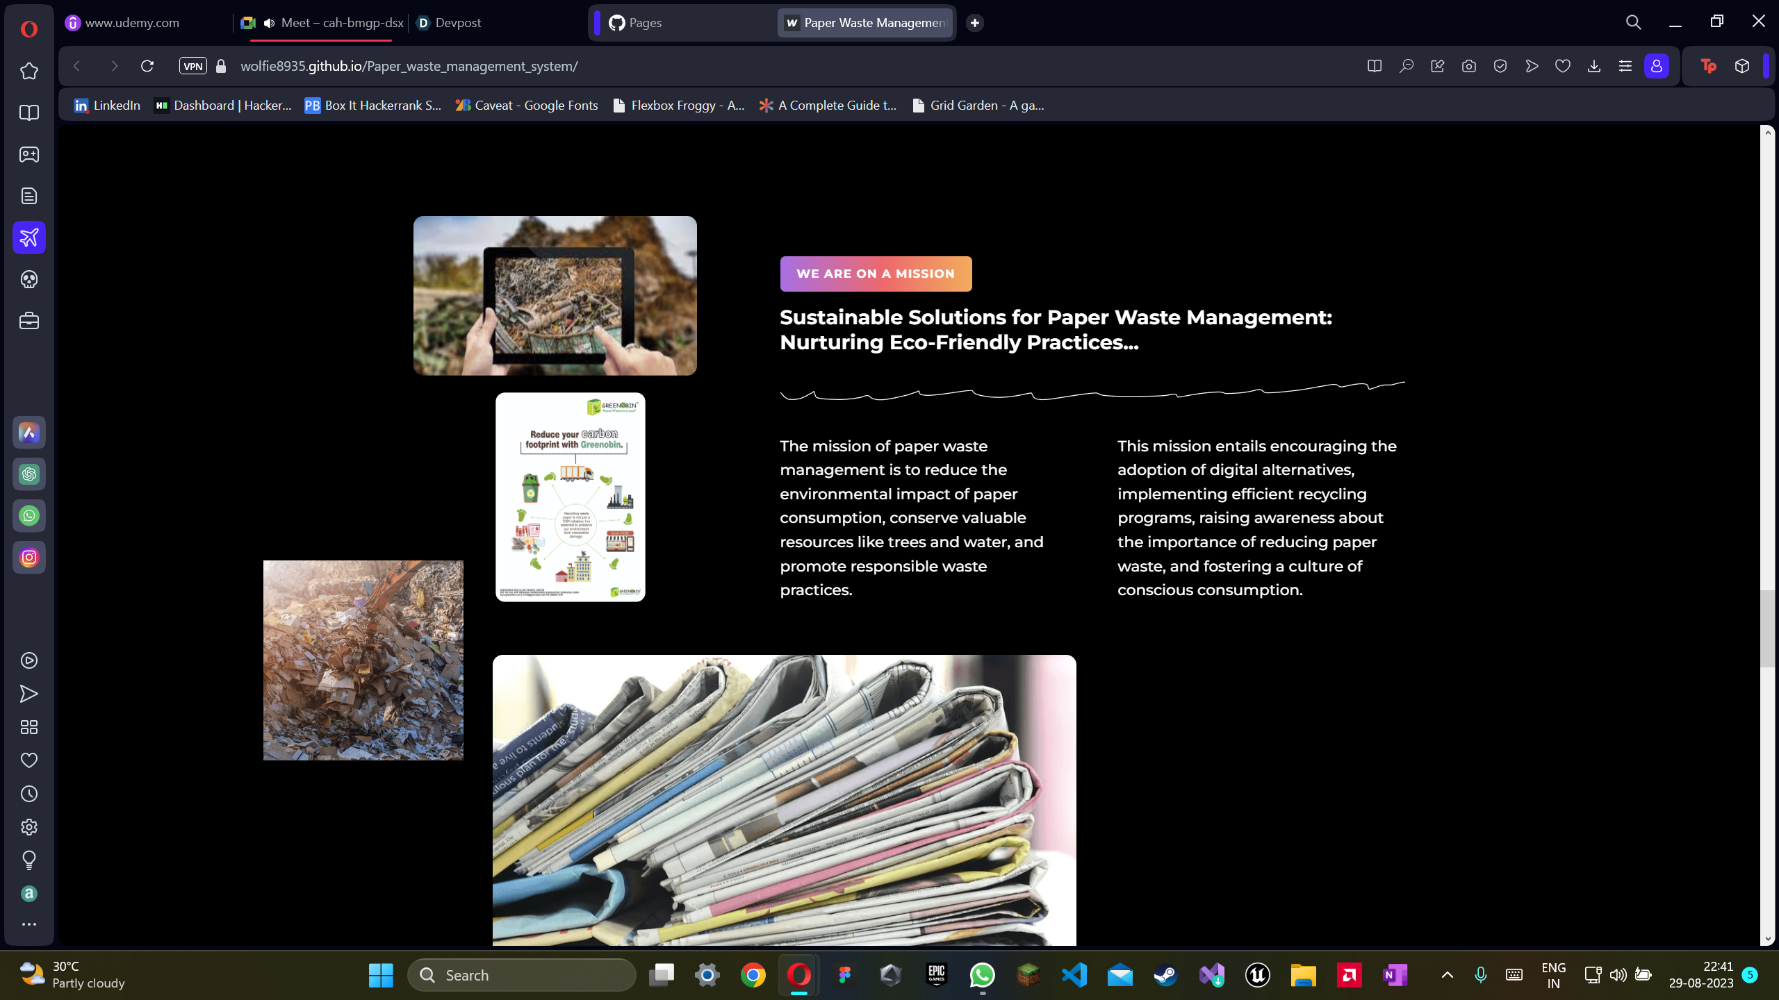Click the snapshot camera icon
The width and height of the screenshot is (1779, 1000).
point(1468,66)
